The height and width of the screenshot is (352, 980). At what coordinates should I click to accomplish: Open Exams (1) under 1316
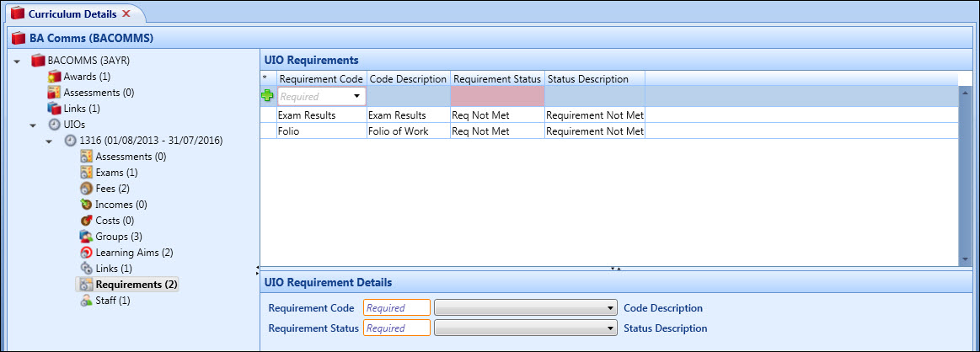[116, 173]
